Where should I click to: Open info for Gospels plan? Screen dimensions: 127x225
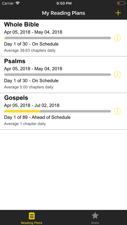[117, 111]
